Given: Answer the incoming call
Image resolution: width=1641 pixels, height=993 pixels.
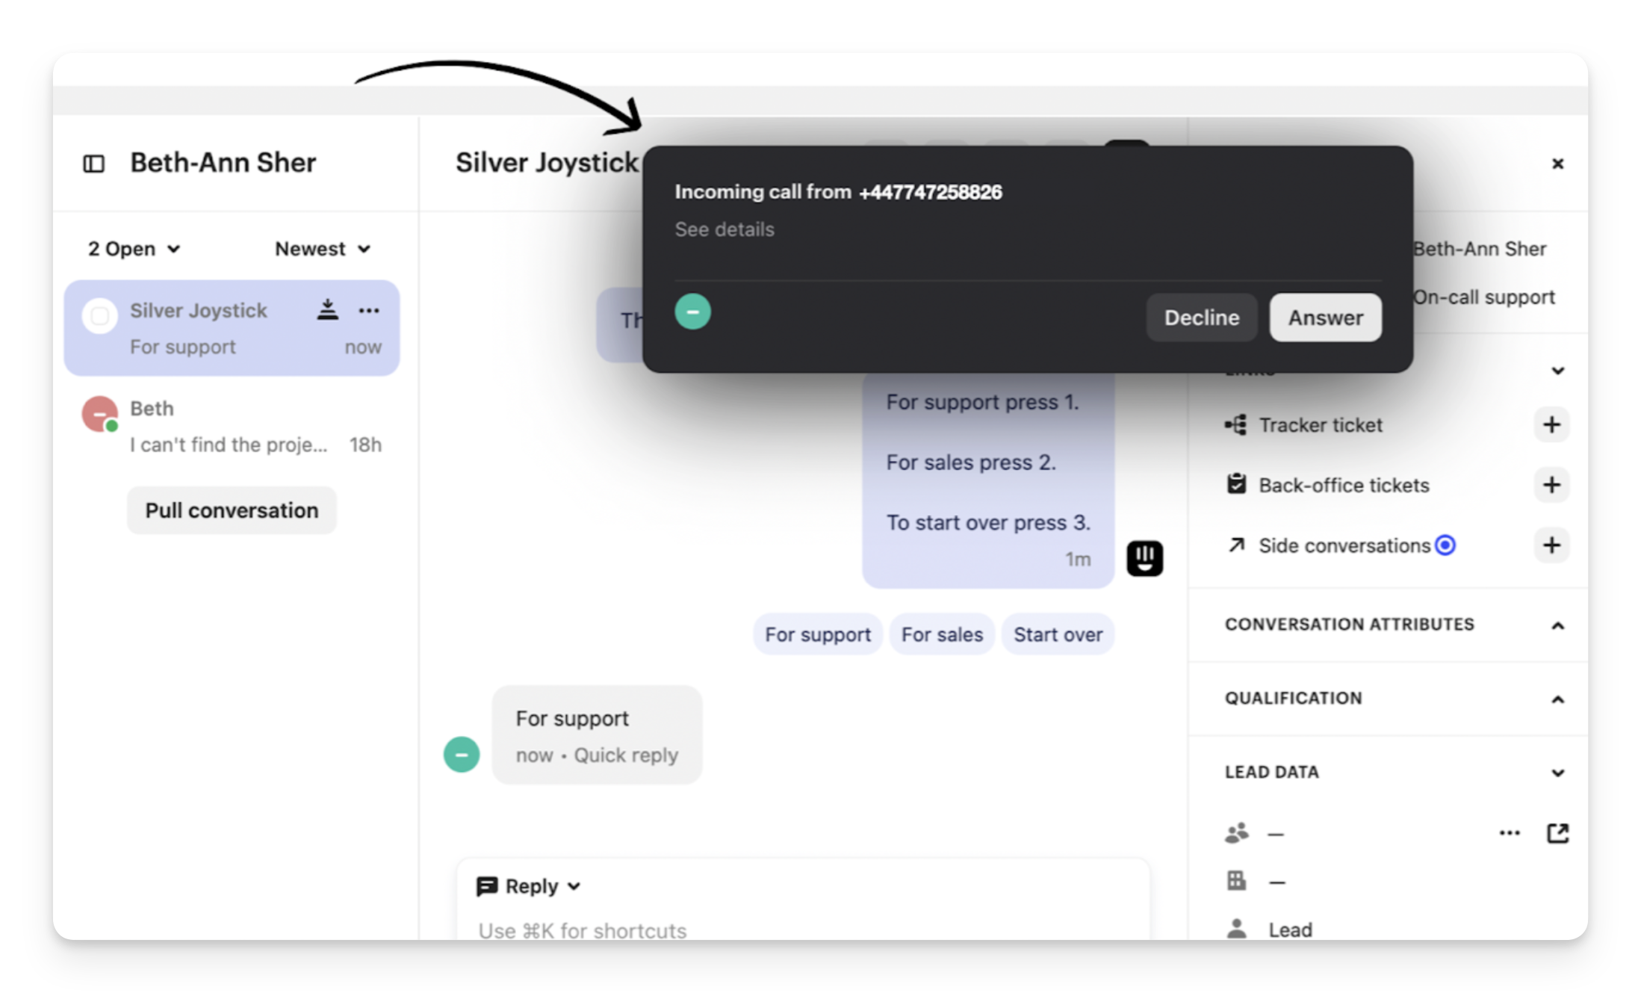Looking at the screenshot, I should (x=1325, y=318).
